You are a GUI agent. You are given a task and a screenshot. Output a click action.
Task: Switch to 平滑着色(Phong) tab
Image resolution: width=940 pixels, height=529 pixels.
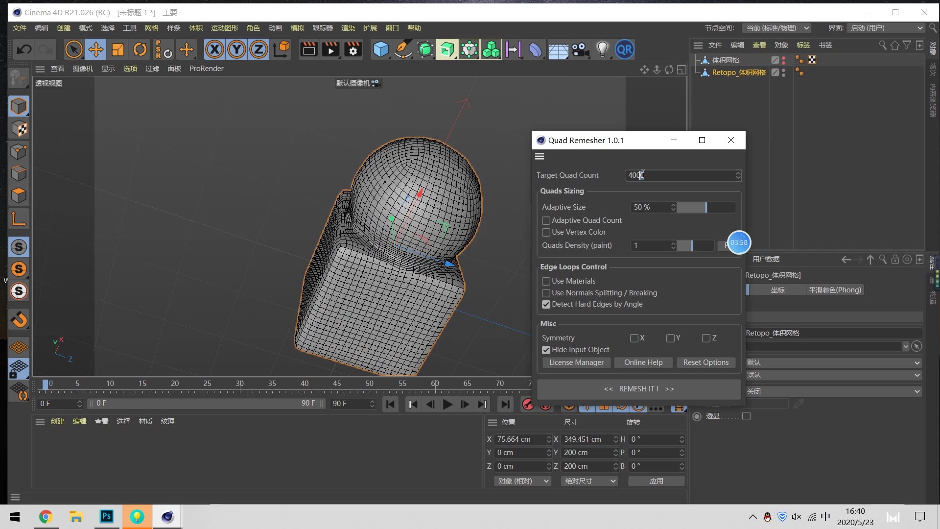pyautogui.click(x=834, y=290)
